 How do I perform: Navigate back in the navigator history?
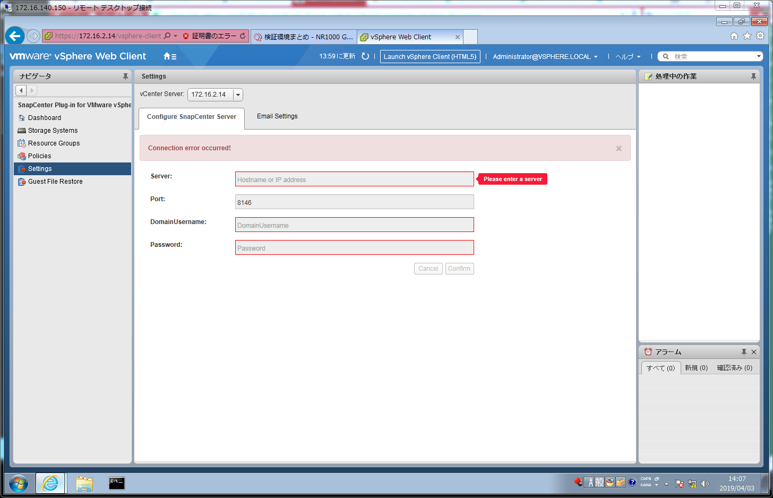pos(21,91)
